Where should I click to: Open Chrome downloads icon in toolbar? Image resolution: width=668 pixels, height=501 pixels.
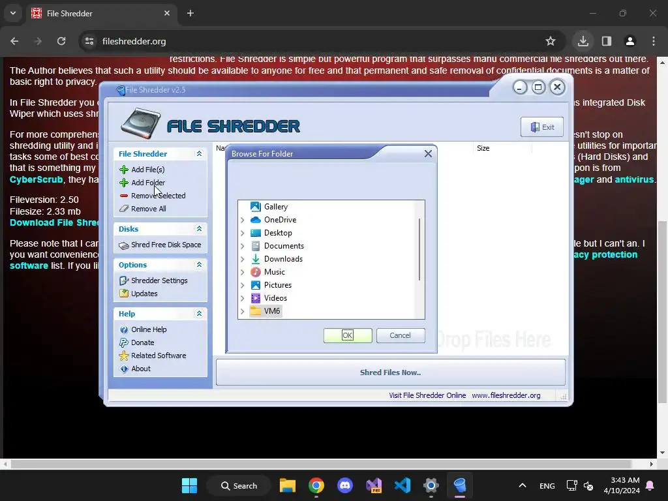tap(583, 41)
